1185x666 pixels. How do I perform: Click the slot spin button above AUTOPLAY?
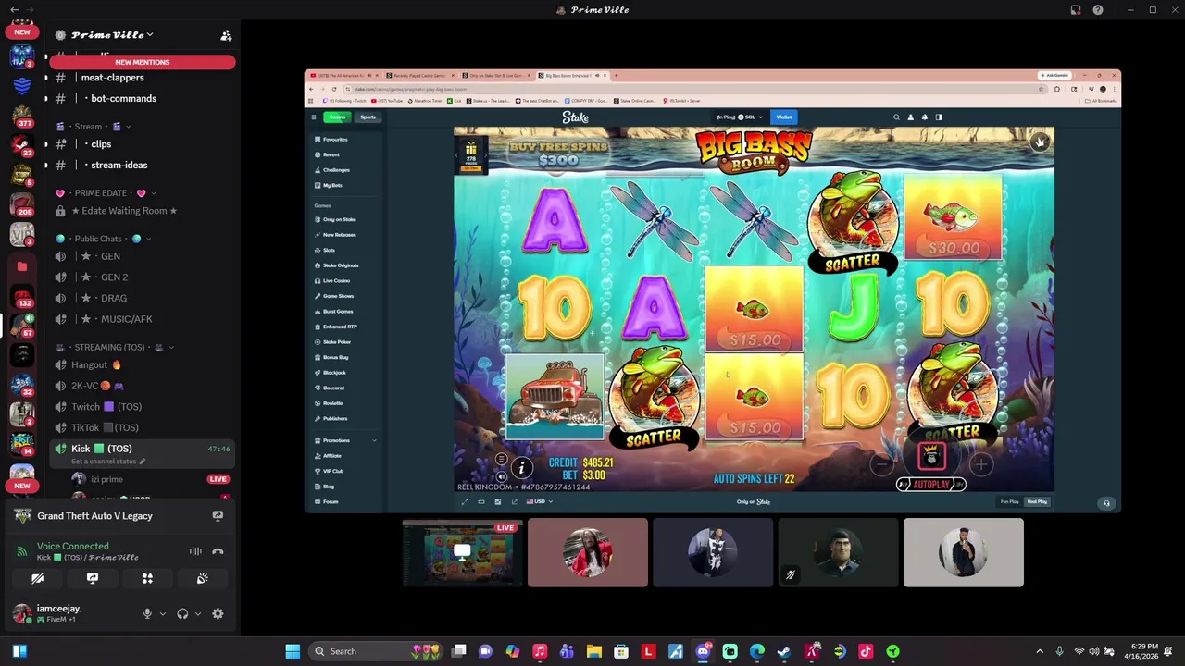pyautogui.click(x=931, y=455)
